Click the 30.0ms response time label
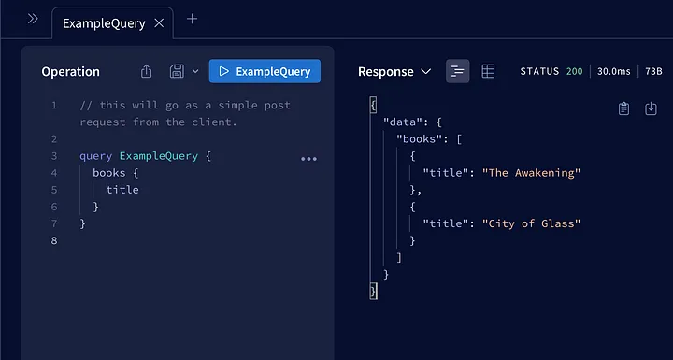673x360 pixels. pyautogui.click(x=614, y=71)
